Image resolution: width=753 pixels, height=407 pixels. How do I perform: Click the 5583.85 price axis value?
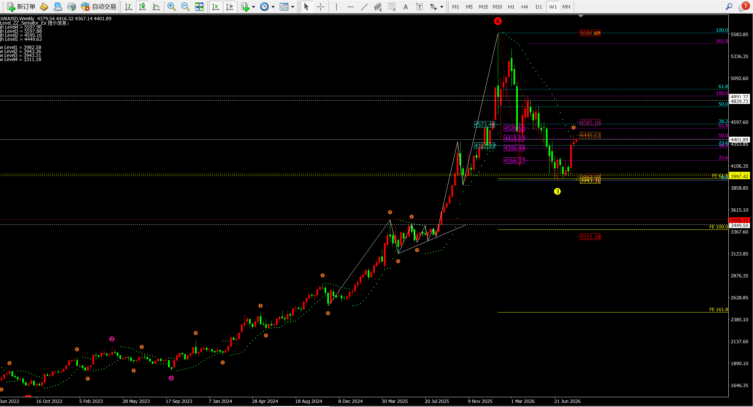(x=740, y=34)
